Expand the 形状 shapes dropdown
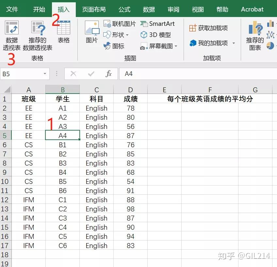Screen dimensions: 277x267 pos(127,35)
